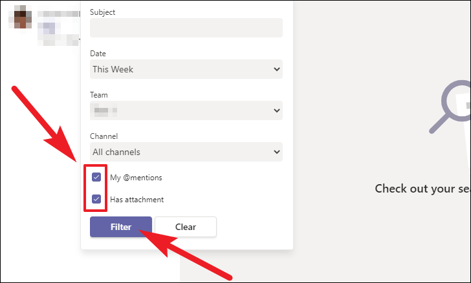Viewport: 471px width, 283px height.
Task: Click the user avatar picture
Action: tap(24, 16)
